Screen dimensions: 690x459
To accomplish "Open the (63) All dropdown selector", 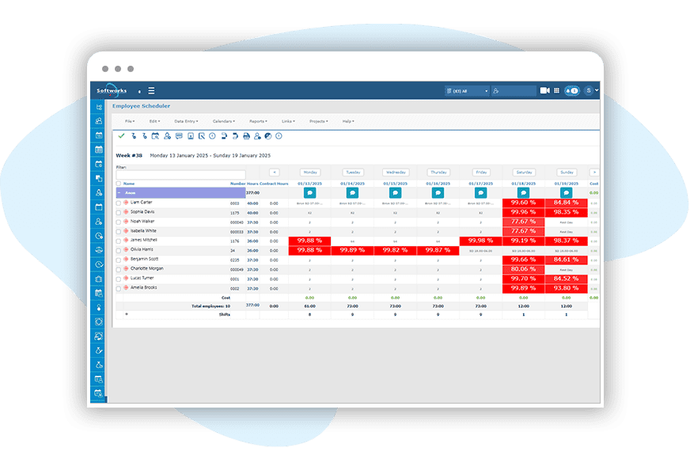I will [467, 91].
